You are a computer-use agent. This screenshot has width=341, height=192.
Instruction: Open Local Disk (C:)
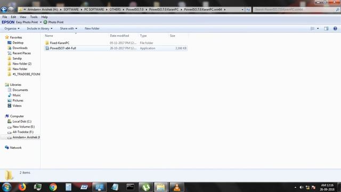coord(22,122)
